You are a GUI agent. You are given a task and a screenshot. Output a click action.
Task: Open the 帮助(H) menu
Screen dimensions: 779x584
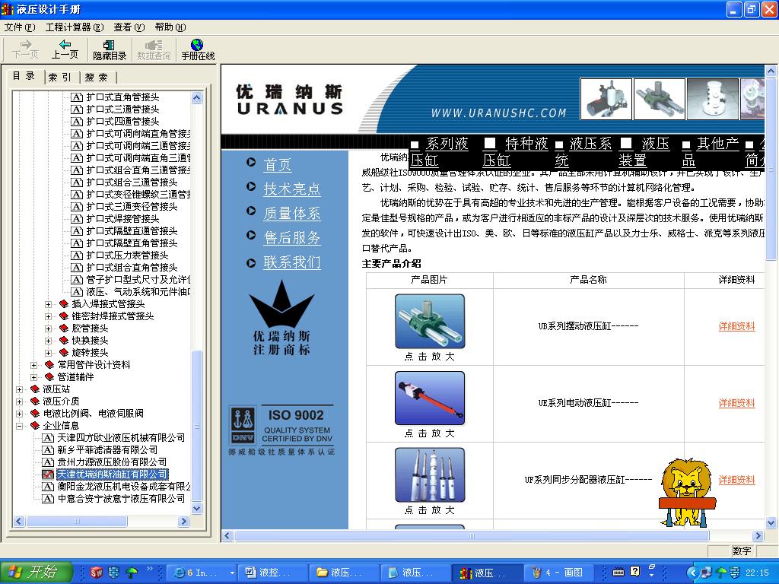170,27
